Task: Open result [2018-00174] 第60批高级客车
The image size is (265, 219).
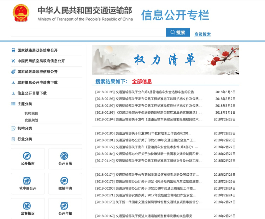Action: pos(147,175)
